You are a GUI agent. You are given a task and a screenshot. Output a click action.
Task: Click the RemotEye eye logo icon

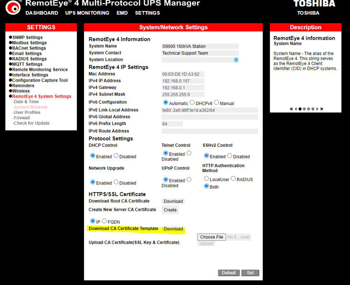(13, 8)
